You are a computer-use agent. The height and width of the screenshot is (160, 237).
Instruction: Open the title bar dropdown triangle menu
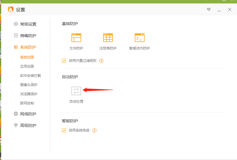coord(209,9)
